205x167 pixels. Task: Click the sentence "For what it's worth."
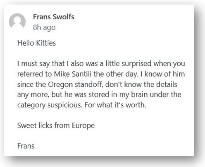115,105
